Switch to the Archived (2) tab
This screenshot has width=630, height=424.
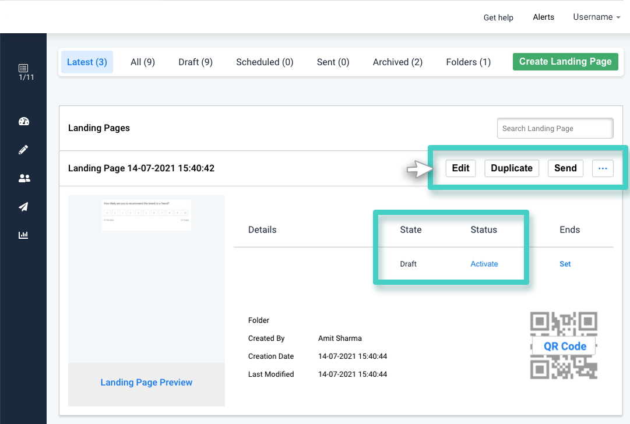(397, 62)
